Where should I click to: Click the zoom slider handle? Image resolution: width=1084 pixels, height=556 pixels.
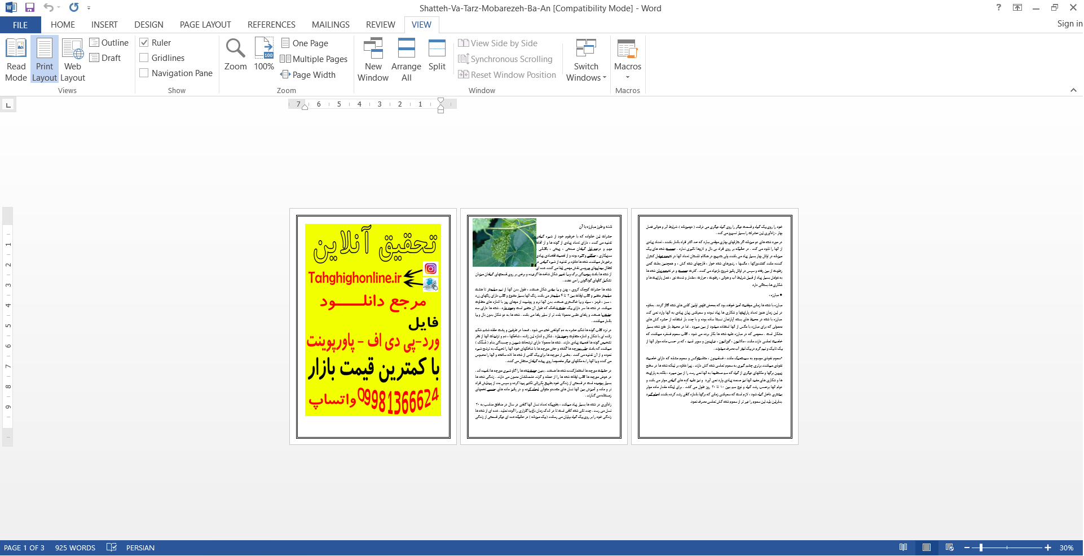pyautogui.click(x=981, y=548)
